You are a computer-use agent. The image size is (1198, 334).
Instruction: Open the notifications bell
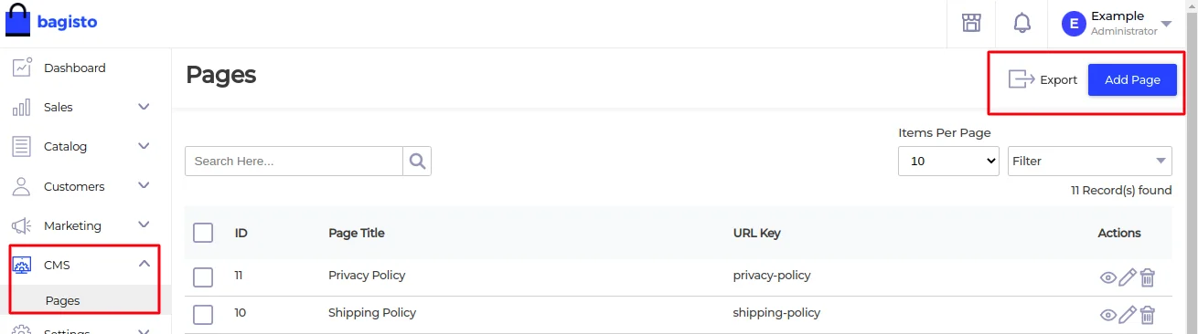click(x=1022, y=23)
